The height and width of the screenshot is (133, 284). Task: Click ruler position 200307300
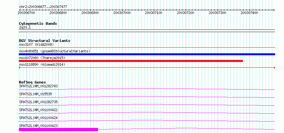218,13
